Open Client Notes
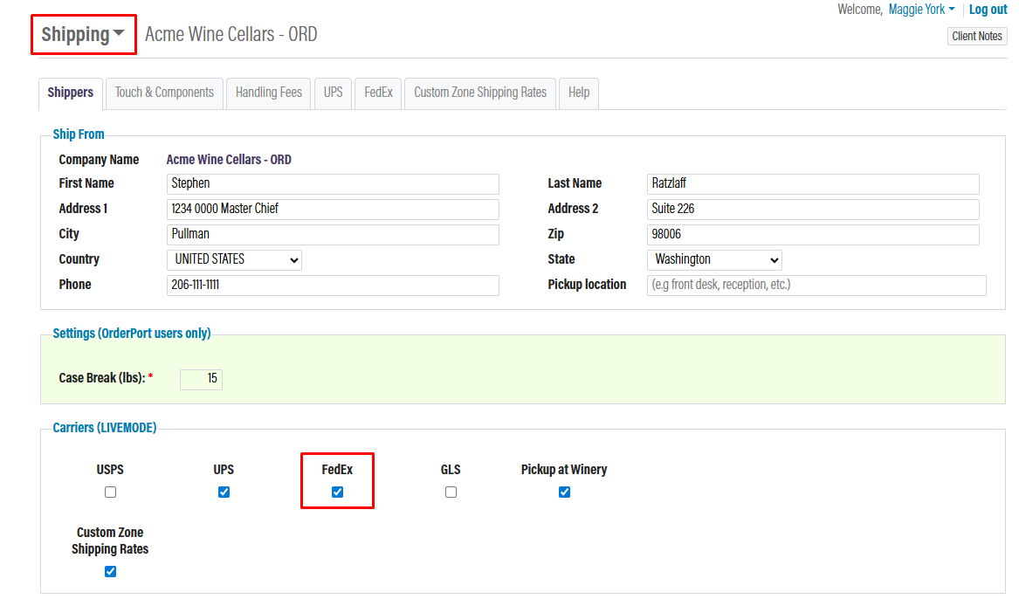Screen dimensions: 1019x606 977,37
